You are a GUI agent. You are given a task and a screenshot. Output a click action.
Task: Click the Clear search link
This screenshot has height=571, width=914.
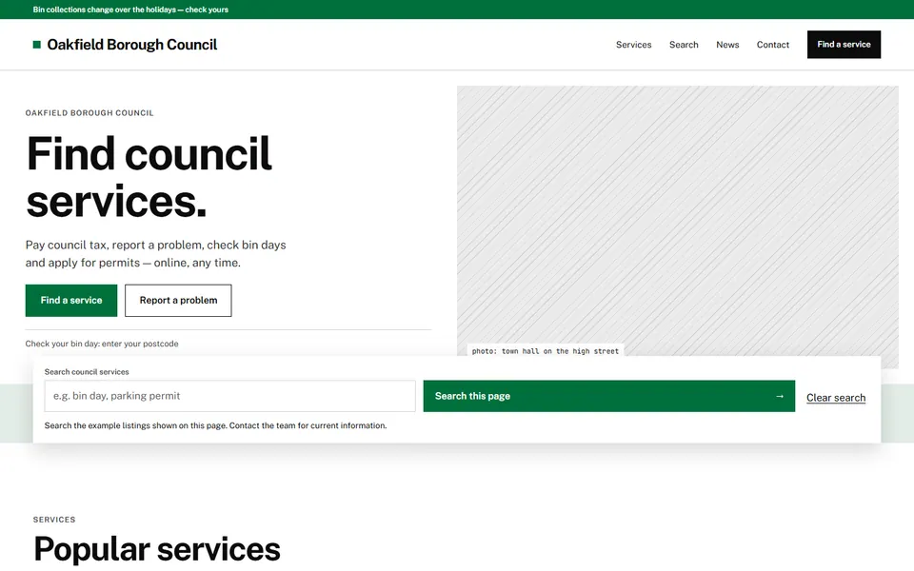click(836, 398)
